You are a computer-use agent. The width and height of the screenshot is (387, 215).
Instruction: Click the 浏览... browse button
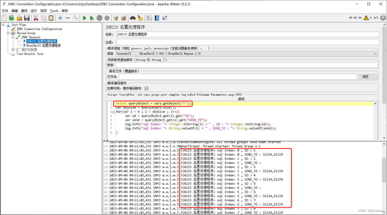[x=368, y=77]
